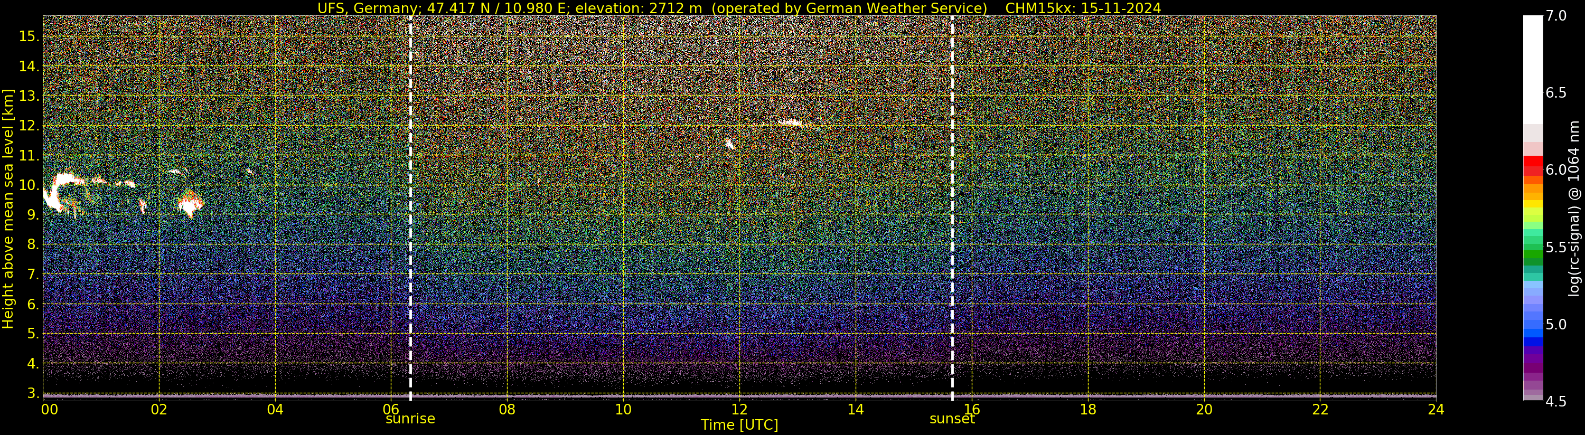
Task: Click the colorbar 6.5 value label
Action: [1556, 93]
